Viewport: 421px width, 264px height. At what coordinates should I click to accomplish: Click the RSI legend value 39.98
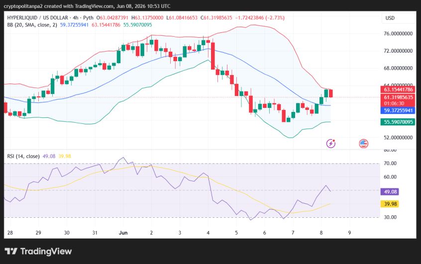point(65,156)
